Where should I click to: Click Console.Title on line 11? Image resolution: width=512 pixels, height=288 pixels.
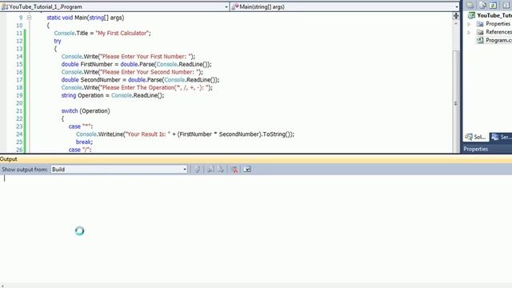[71, 33]
